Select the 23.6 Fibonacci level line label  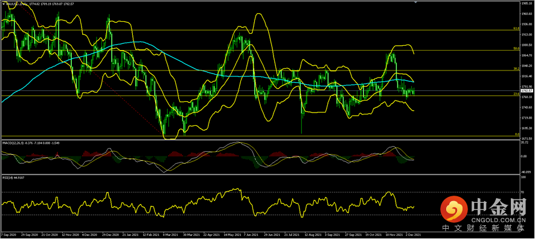(516, 93)
